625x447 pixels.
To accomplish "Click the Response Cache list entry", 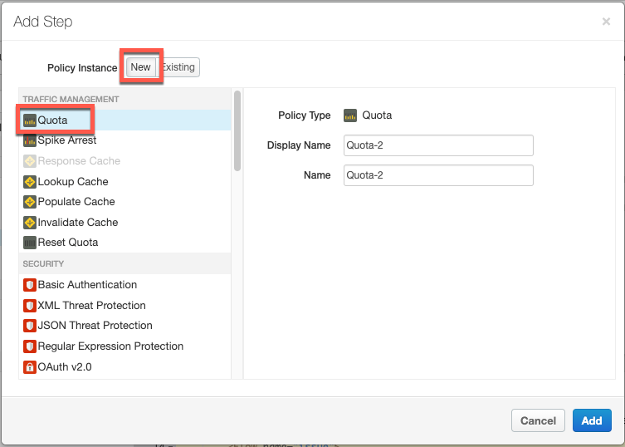I will 79,161.
